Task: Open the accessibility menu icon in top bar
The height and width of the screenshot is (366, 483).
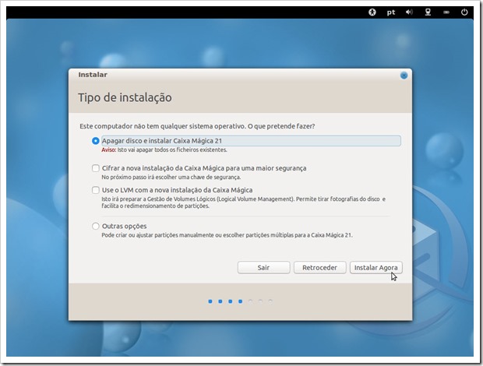Action: [372, 12]
